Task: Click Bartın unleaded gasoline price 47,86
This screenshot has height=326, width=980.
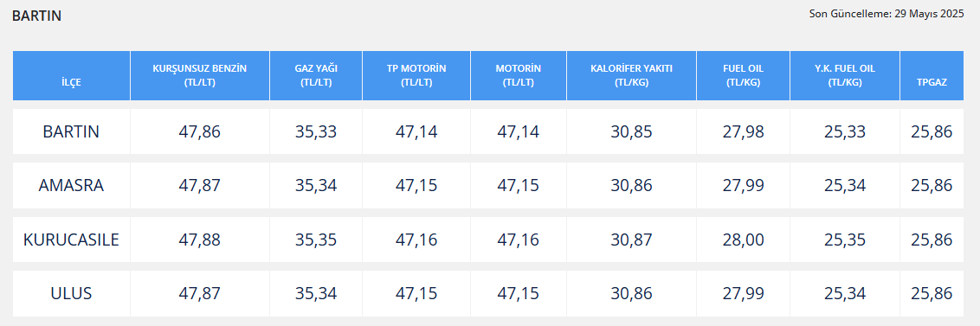Action: click(200, 131)
